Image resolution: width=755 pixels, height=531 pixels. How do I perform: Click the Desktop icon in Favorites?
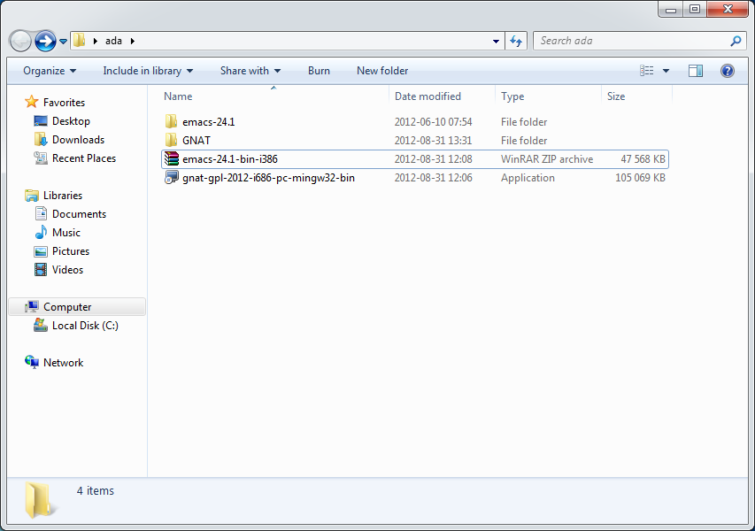pos(41,121)
